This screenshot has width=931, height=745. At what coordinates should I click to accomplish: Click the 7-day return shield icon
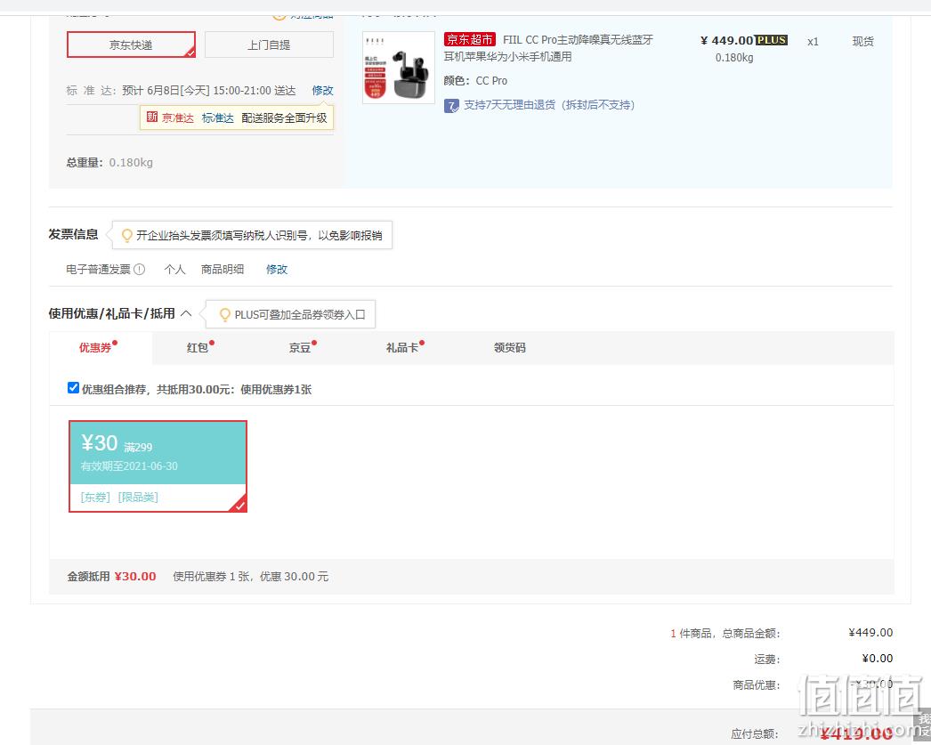tap(451, 106)
